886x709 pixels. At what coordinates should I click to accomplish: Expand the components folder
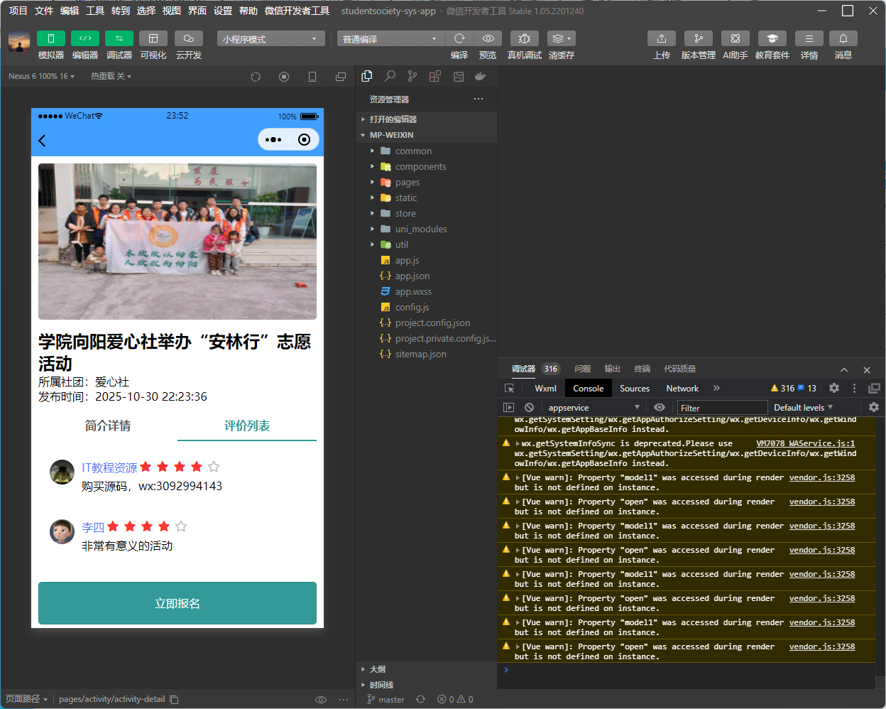coord(426,166)
